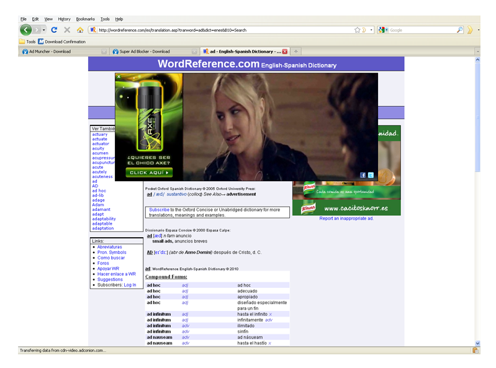Click inside the URL address field
The width and height of the screenshot is (496, 368).
click(x=223, y=30)
